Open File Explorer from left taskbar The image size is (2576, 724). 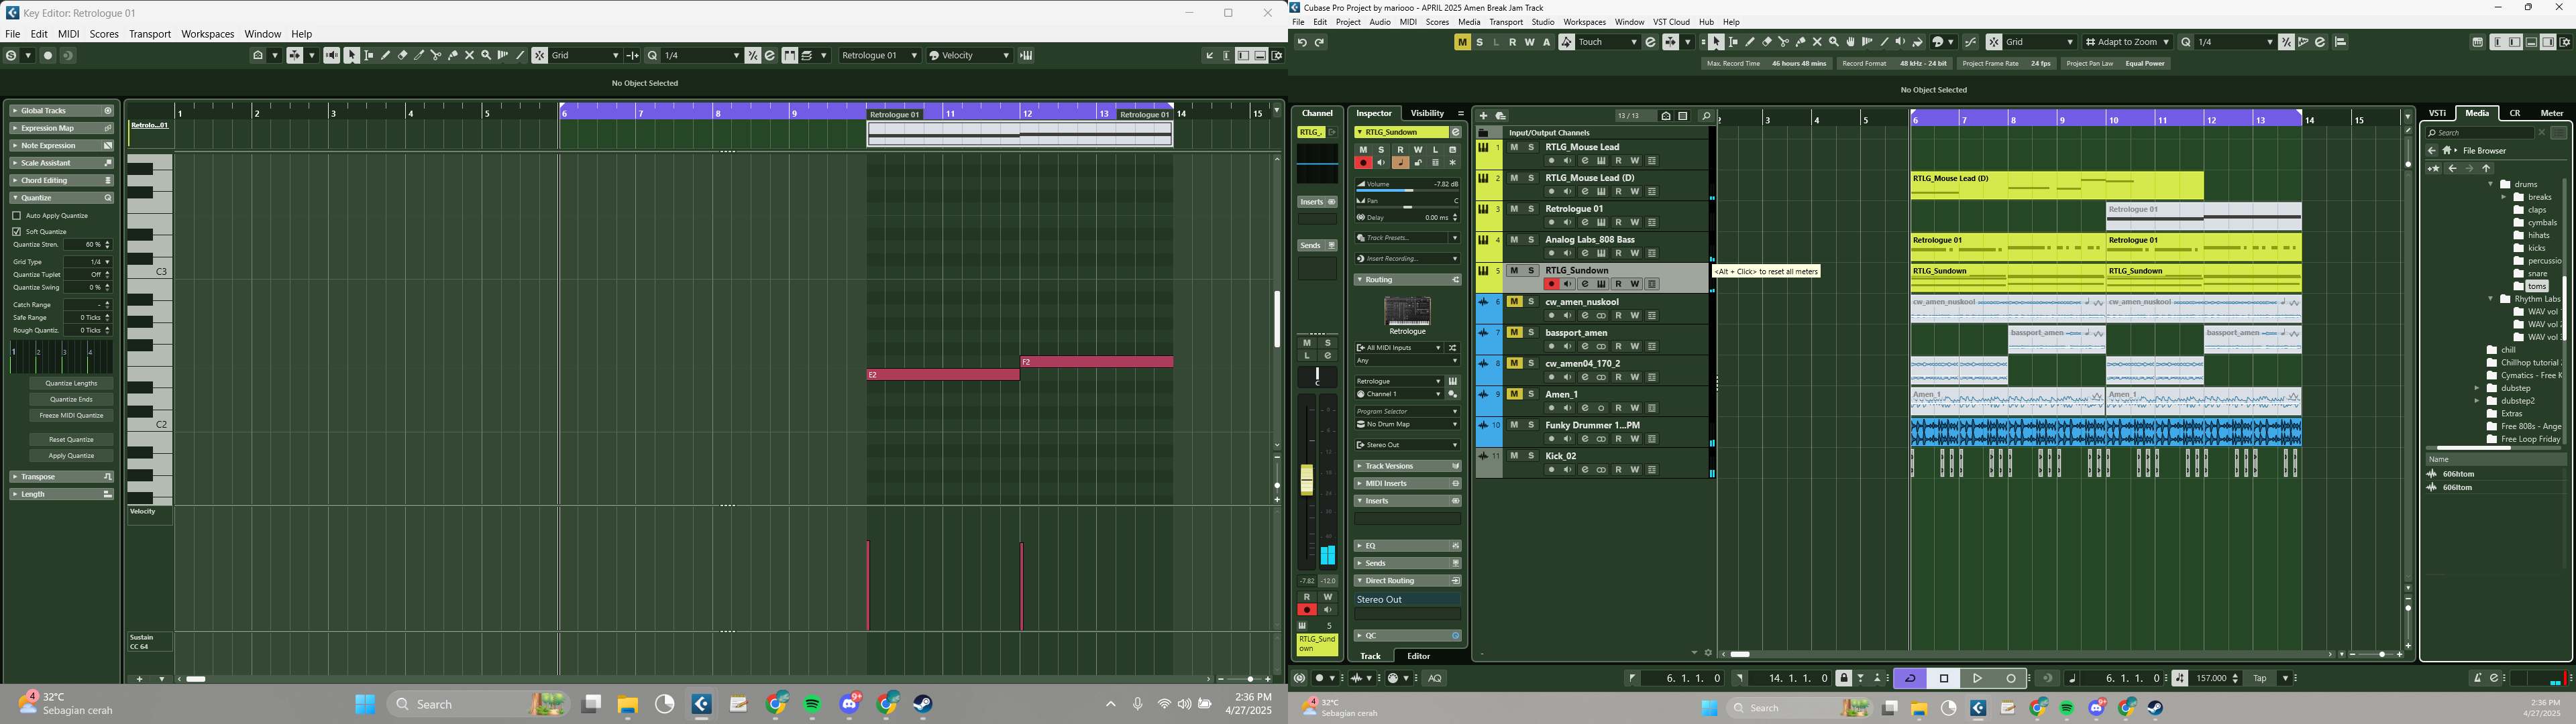627,704
